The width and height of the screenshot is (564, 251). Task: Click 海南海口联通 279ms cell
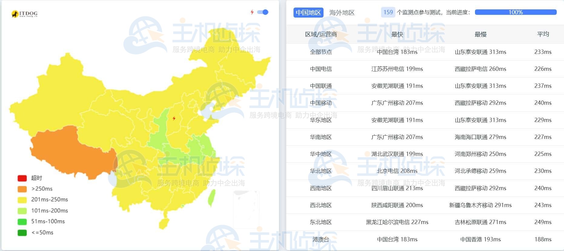point(480,137)
